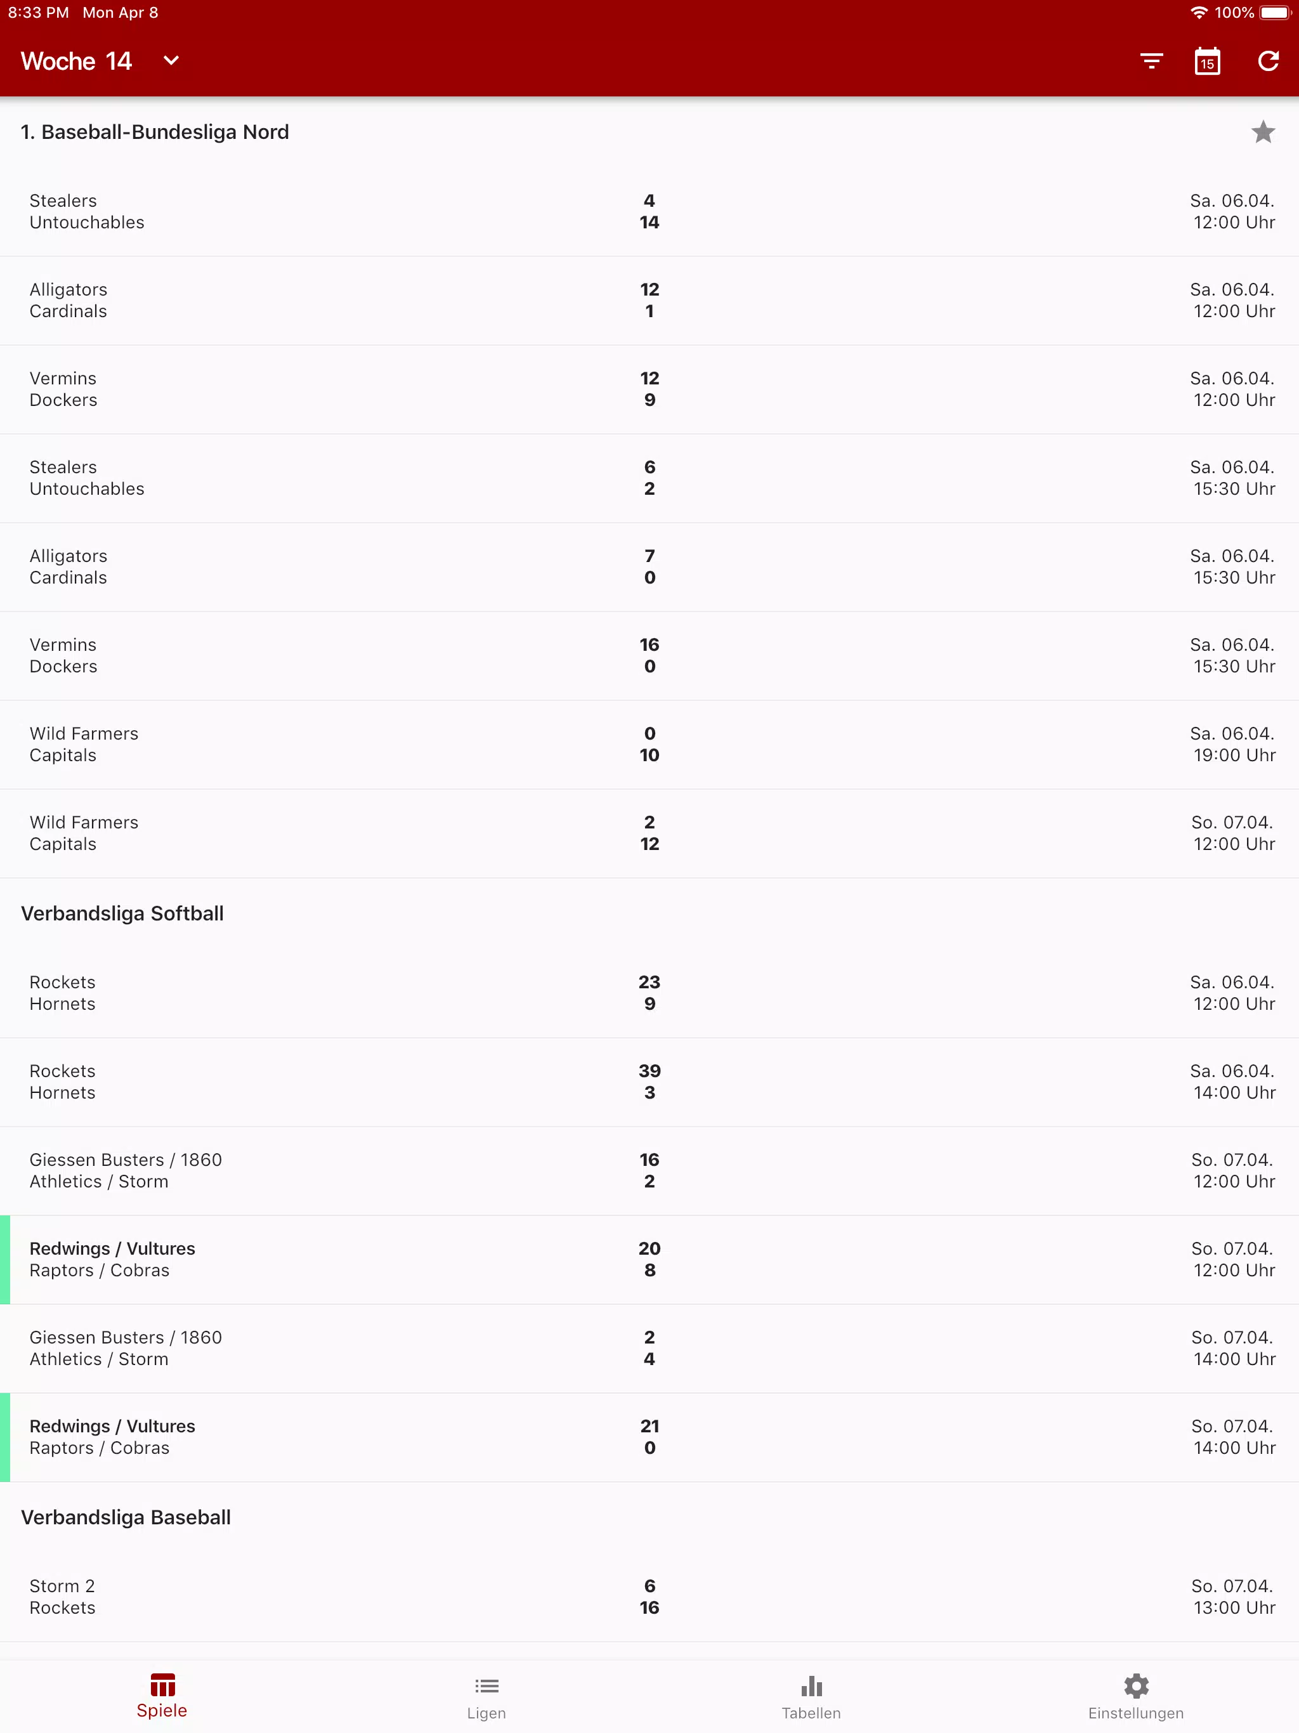Screen dimensions: 1299x1733
Task: Open the calendar date picker icon
Action: [x=1207, y=61]
